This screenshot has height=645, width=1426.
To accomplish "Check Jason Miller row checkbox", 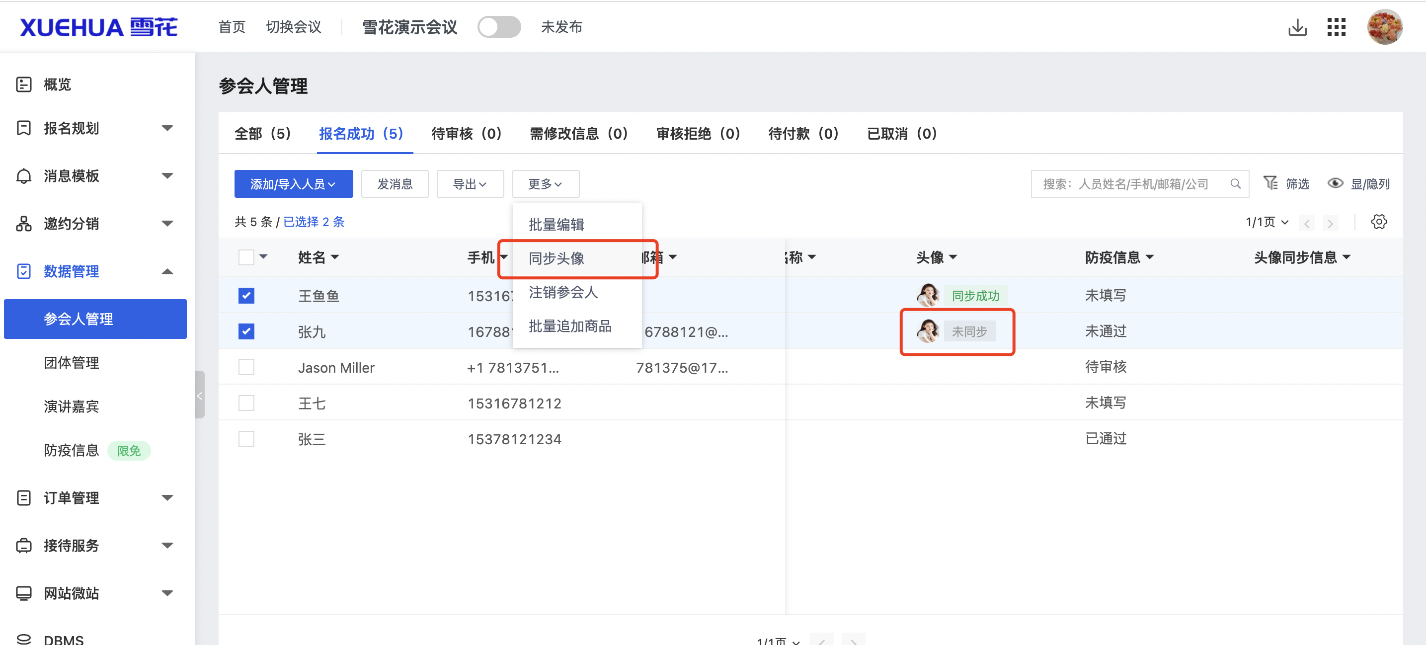I will [246, 367].
